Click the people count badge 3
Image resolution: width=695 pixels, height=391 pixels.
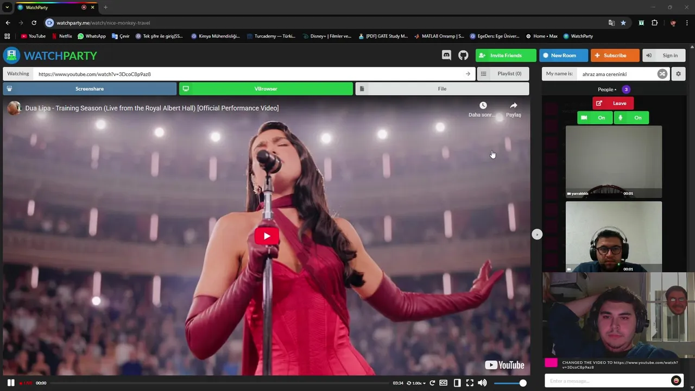(626, 90)
